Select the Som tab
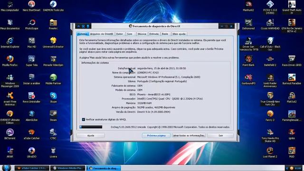The height and width of the screenshot is (171, 304). click(x=130, y=34)
